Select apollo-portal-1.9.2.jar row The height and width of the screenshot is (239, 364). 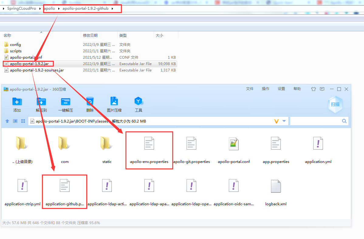(x=90, y=64)
